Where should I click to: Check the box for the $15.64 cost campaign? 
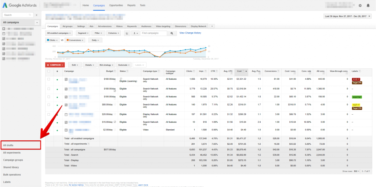tap(49, 122)
